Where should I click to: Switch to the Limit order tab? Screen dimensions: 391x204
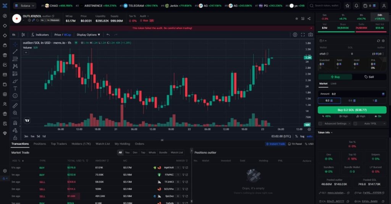tap(333, 84)
